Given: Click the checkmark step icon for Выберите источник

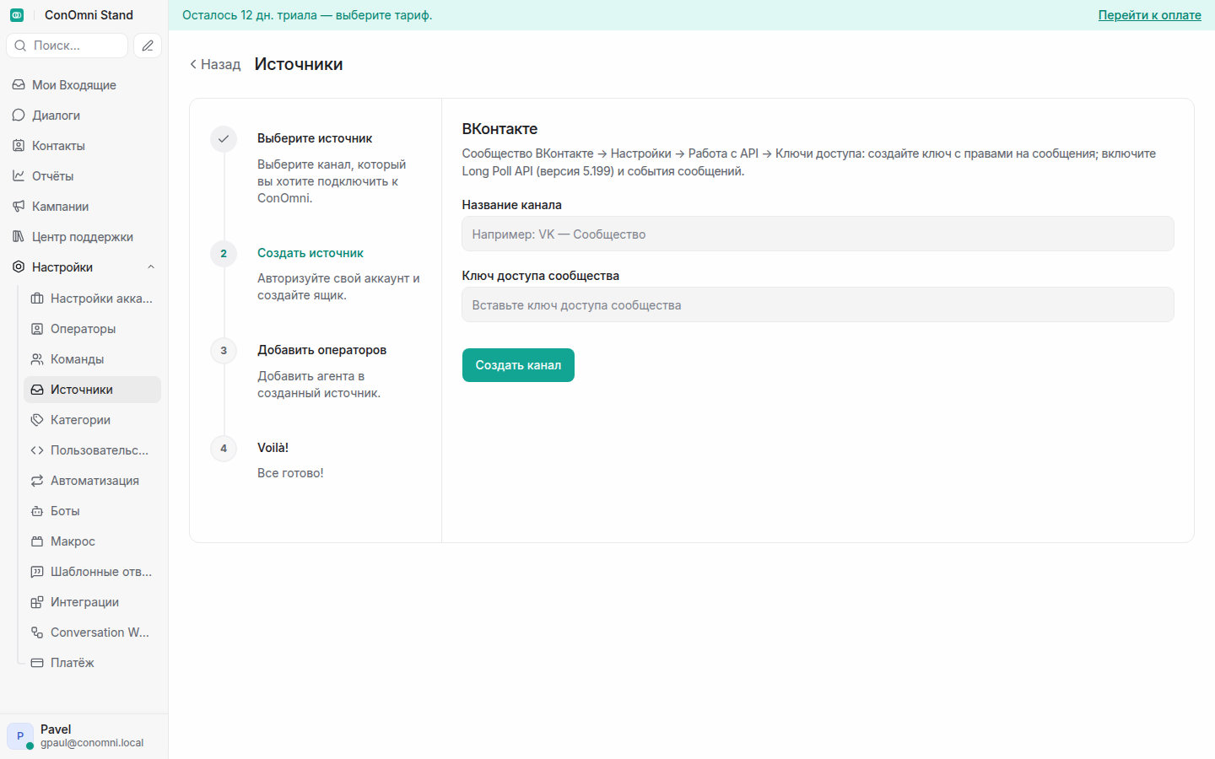Looking at the screenshot, I should coord(224,139).
